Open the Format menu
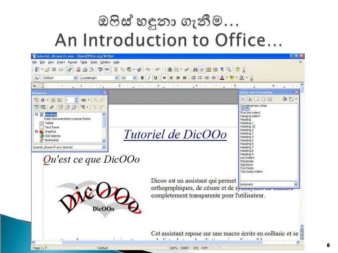This screenshot has height=253, width=338. coord(73,63)
